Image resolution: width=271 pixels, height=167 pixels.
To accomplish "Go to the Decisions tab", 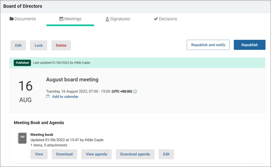I will click(166, 19).
